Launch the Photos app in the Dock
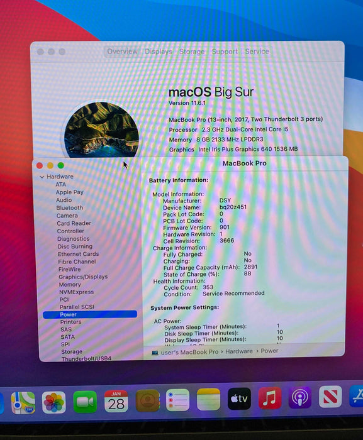This screenshot has width=363, height=440. (53, 403)
